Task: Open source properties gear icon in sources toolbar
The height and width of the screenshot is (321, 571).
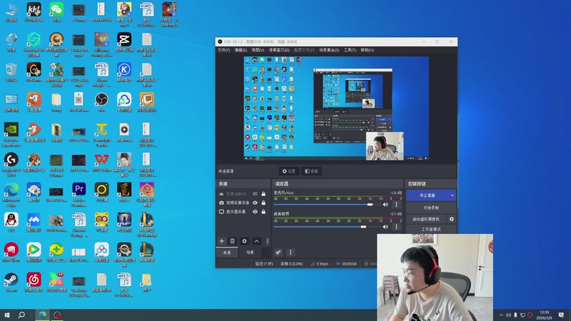Action: point(244,241)
